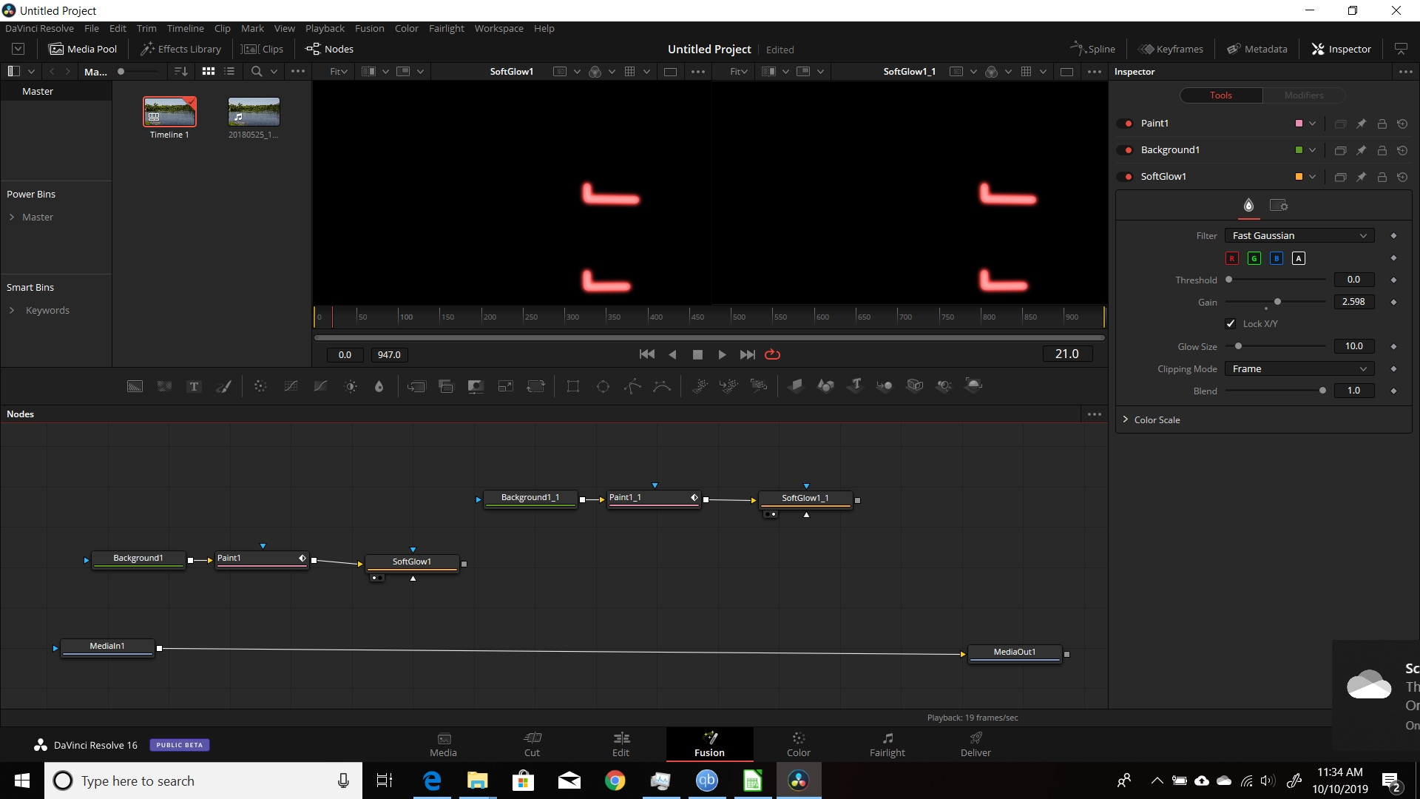The height and width of the screenshot is (799, 1420).
Task: Switch to the Color page
Action: (x=798, y=744)
